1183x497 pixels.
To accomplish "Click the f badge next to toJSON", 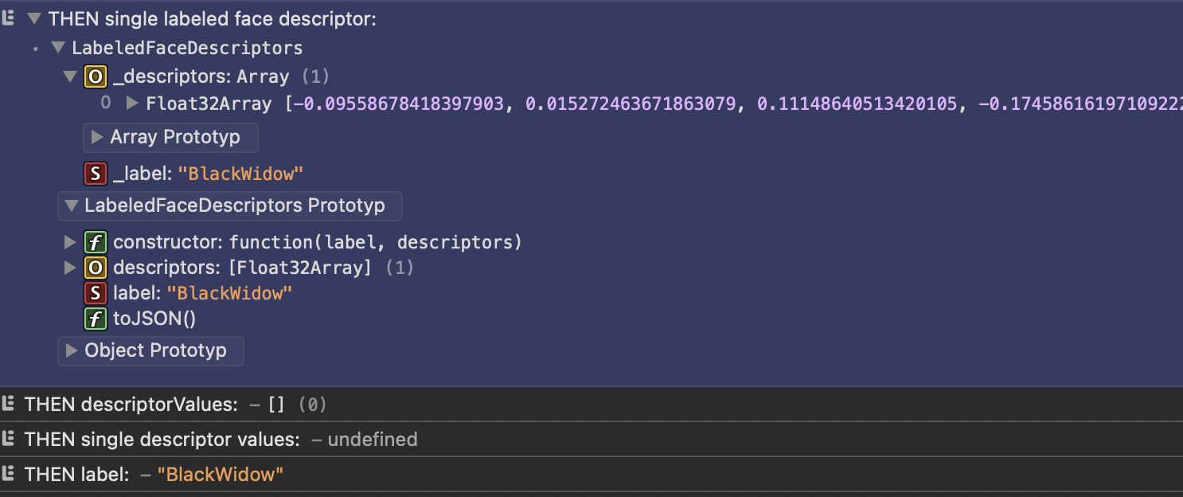I will click(95, 318).
